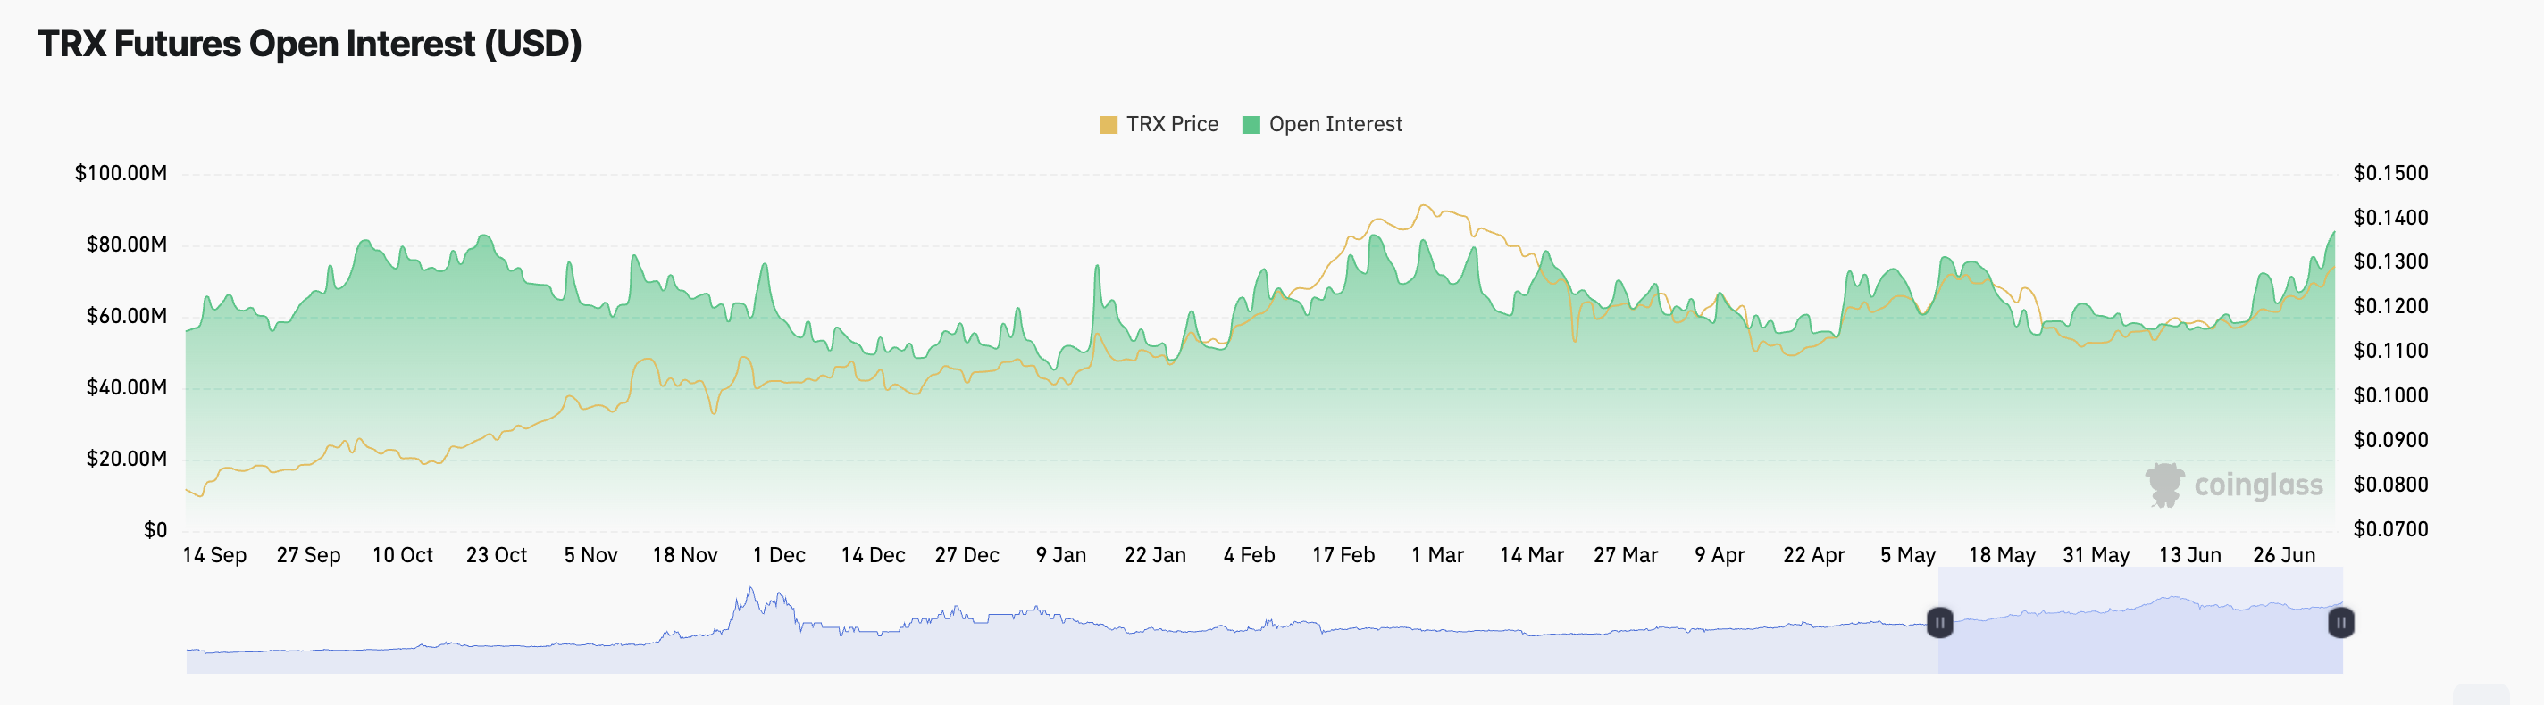Click the $100.00M left axis label
Image resolution: width=2544 pixels, height=705 pixels.
121,173
